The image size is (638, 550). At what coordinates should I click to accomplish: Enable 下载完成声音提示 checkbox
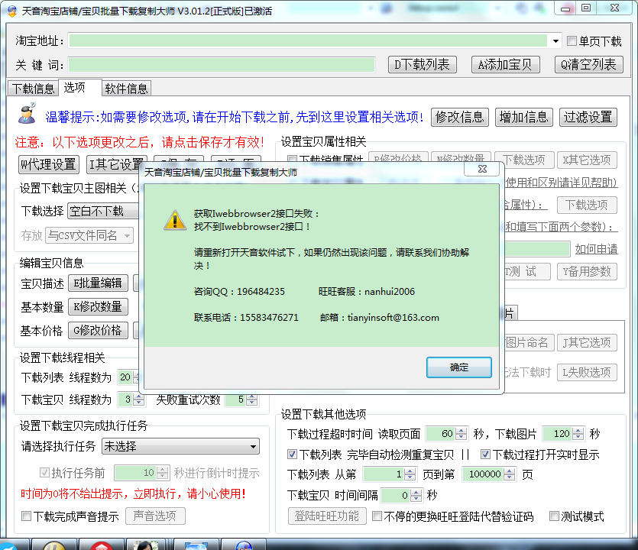(27, 516)
